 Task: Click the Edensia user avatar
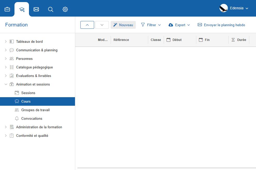pos(223,8)
